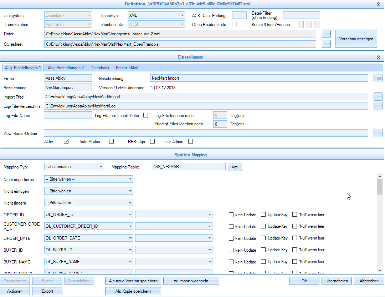The height and width of the screenshot is (297, 385).
Task: Browse for Abw. Basis-Ordner folder
Action: [378, 133]
